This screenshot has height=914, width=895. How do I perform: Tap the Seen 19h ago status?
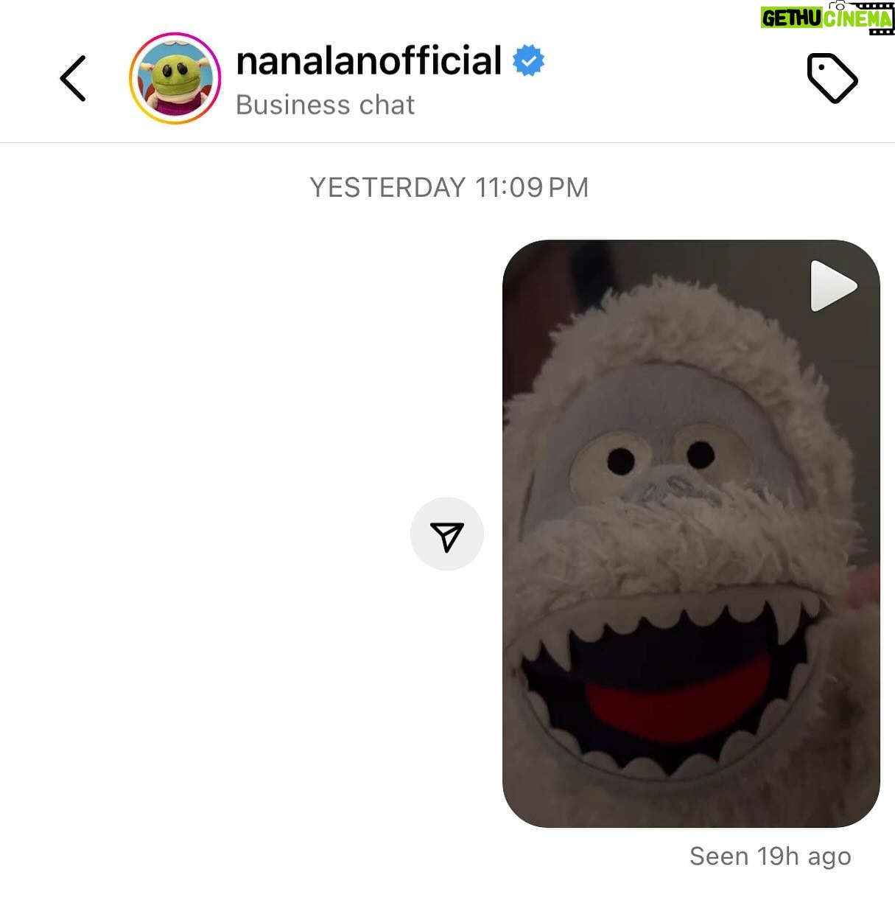[x=771, y=856]
